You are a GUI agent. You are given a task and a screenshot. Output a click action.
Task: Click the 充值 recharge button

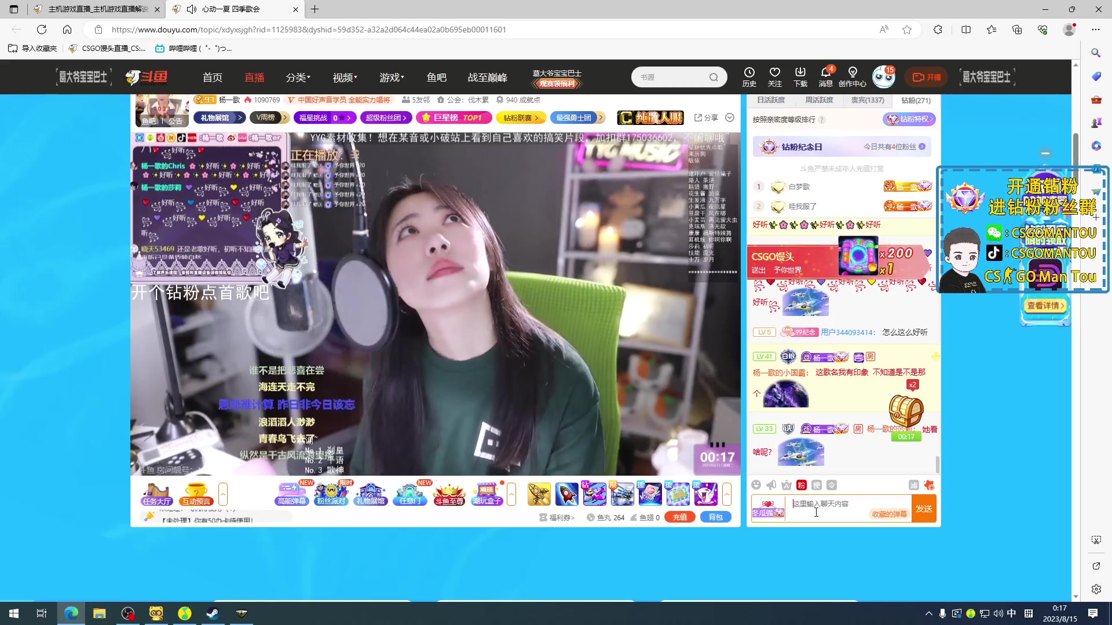[680, 517]
